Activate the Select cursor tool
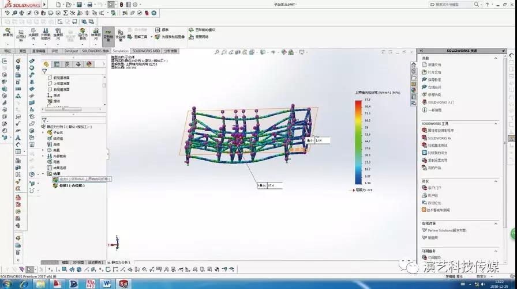This screenshot has width=517, height=289. pyautogui.click(x=111, y=5)
